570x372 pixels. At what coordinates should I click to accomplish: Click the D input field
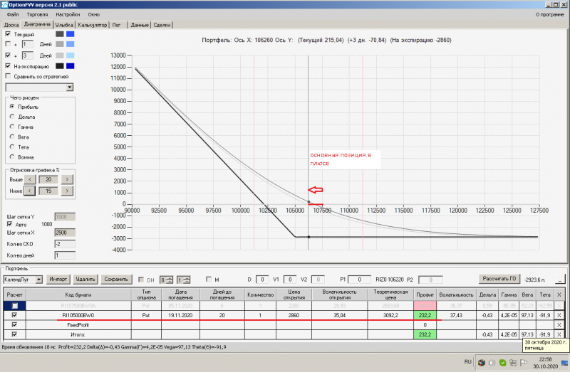262,280
